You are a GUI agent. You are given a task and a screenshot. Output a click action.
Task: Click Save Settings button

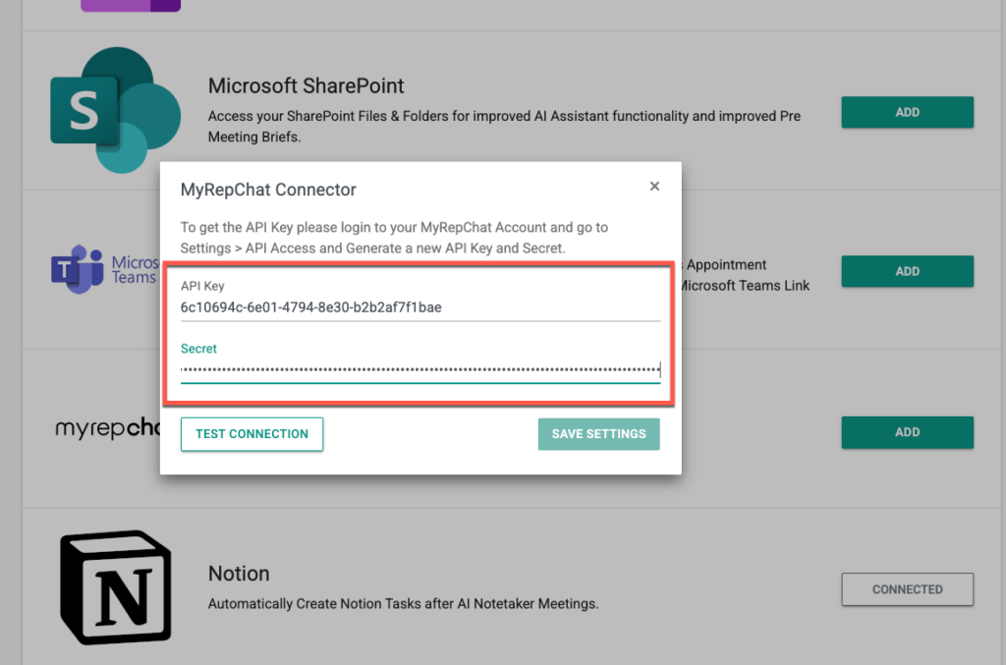click(598, 434)
